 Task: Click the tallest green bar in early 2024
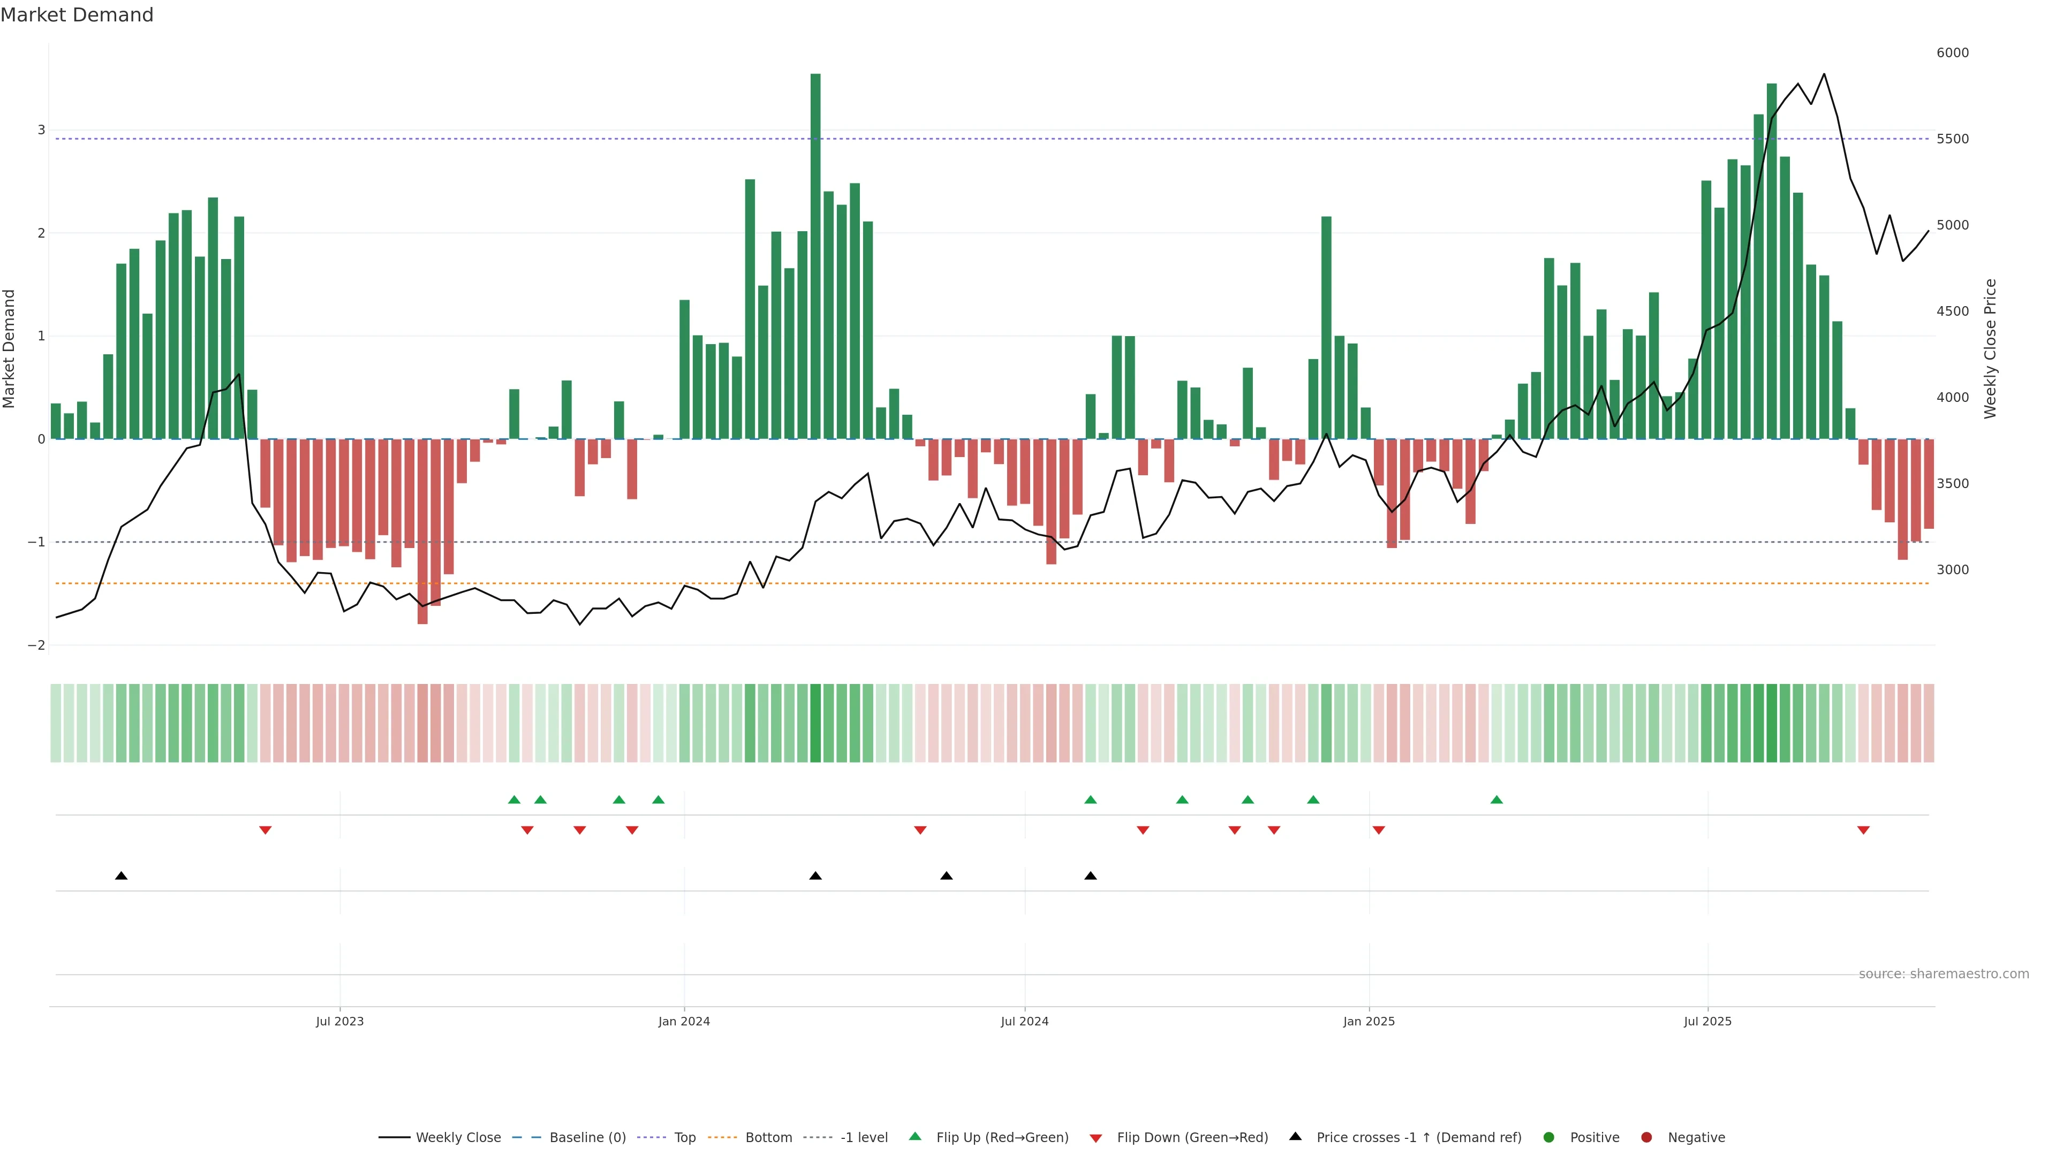pos(815,255)
